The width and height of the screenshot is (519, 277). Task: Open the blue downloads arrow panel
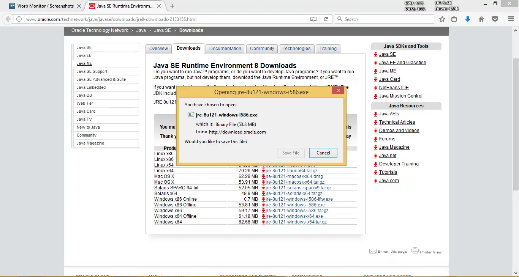coord(468,19)
